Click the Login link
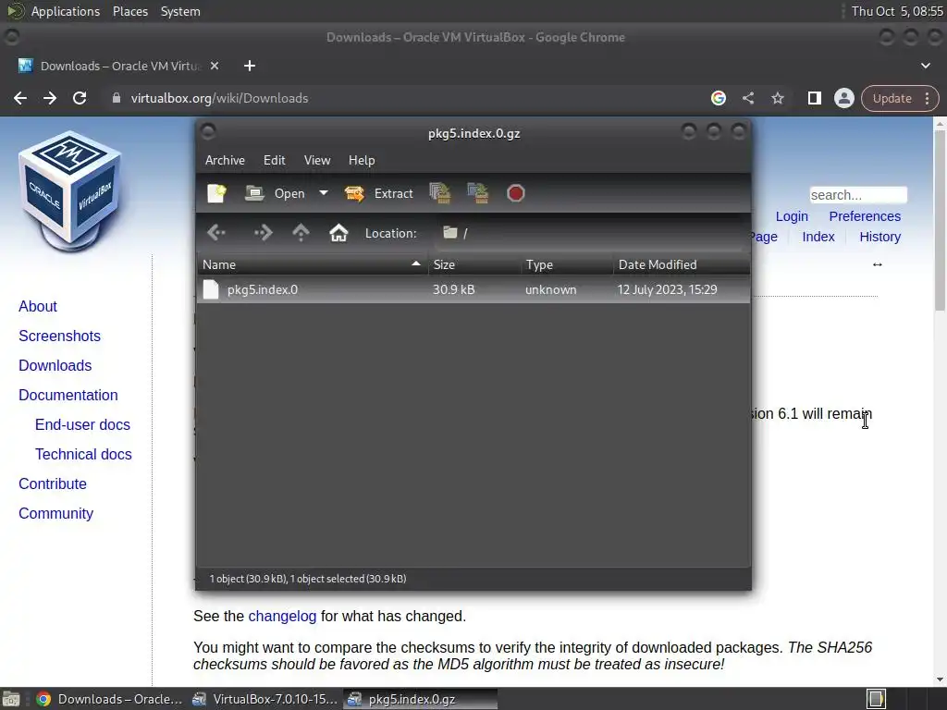 792,216
